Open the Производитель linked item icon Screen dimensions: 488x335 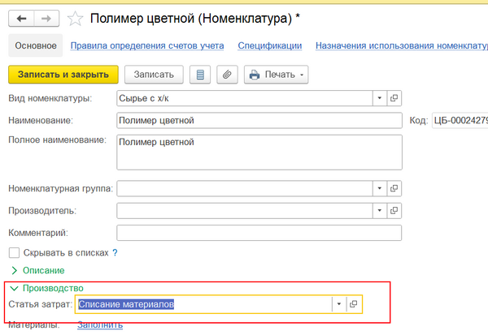(394, 211)
